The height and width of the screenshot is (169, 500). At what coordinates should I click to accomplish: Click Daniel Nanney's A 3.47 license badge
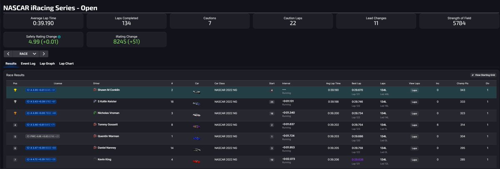pos(41,148)
